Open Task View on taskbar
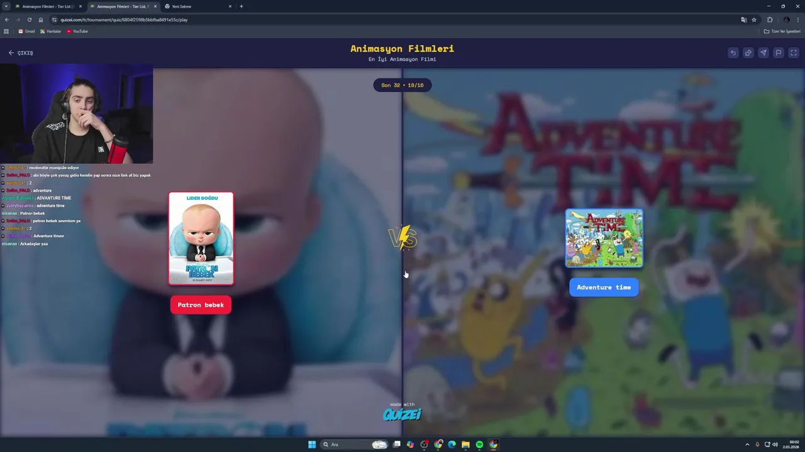 (397, 444)
